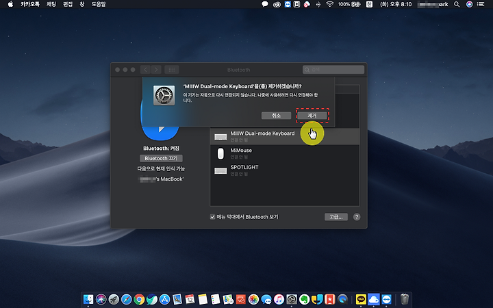Select MIIIW Dual-mode Keyboard device row
The image size is (493, 308).
click(x=285, y=136)
